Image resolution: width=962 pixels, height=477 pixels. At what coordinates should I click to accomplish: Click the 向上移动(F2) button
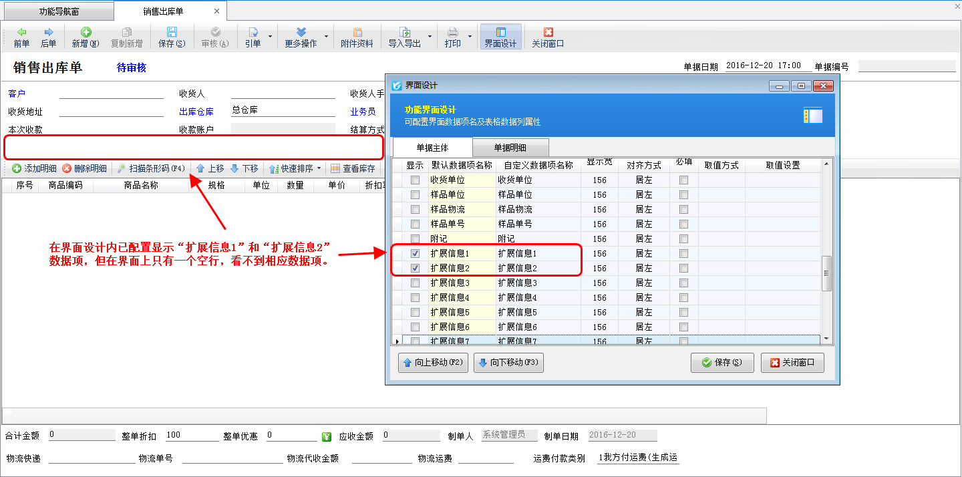coord(434,363)
